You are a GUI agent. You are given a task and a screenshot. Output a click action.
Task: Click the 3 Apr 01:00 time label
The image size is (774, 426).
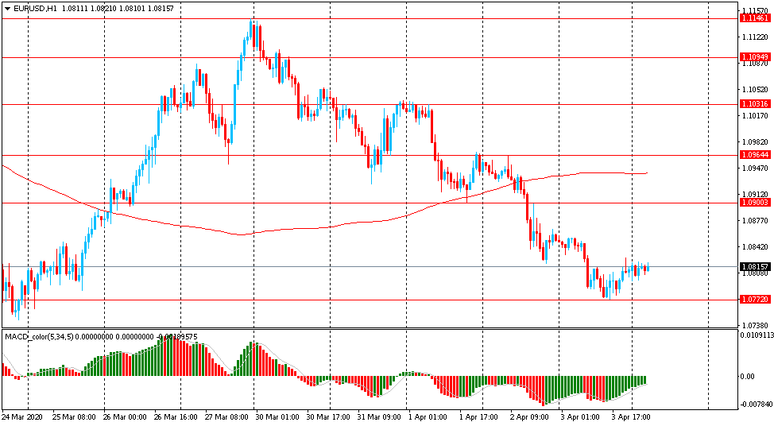(x=581, y=416)
